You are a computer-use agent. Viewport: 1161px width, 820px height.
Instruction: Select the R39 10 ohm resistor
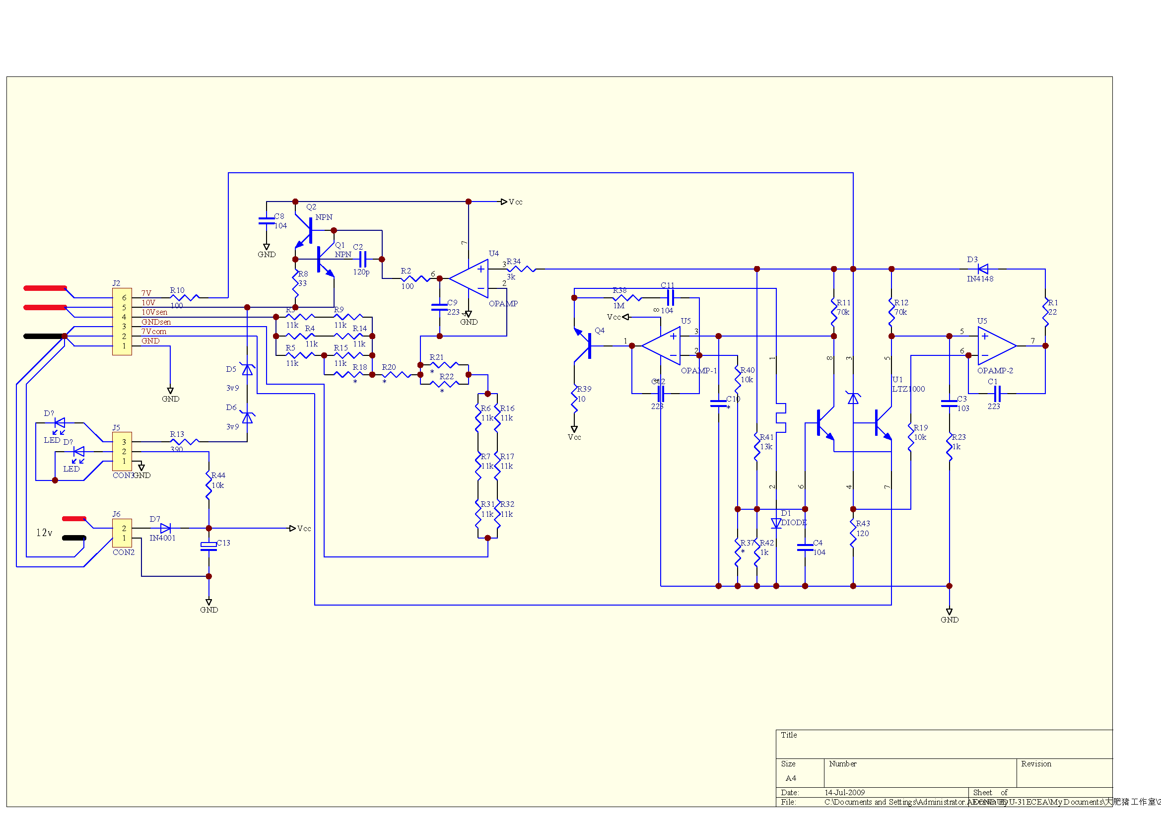[x=574, y=399]
